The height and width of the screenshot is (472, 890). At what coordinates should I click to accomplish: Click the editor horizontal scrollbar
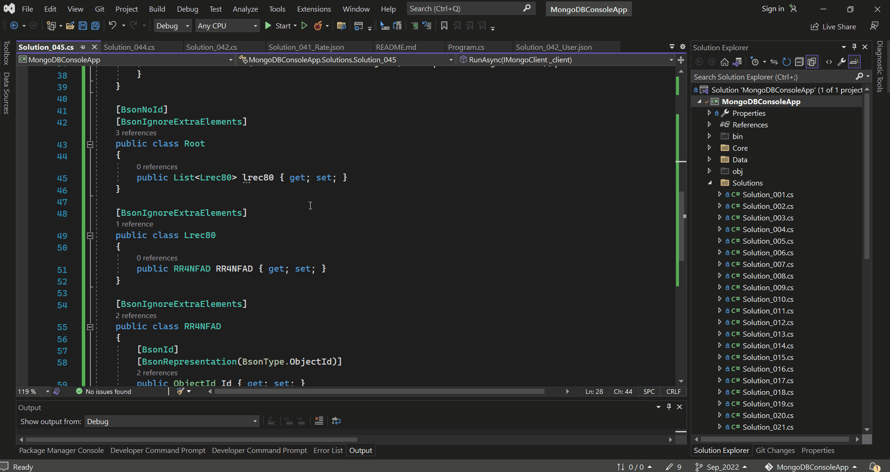click(x=379, y=392)
